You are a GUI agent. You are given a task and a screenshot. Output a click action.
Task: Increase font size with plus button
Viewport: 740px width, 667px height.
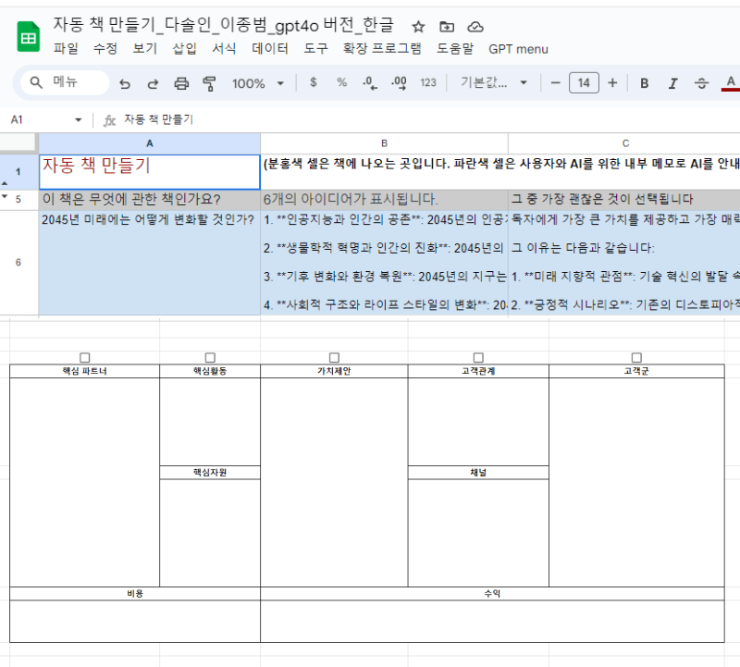tap(612, 83)
